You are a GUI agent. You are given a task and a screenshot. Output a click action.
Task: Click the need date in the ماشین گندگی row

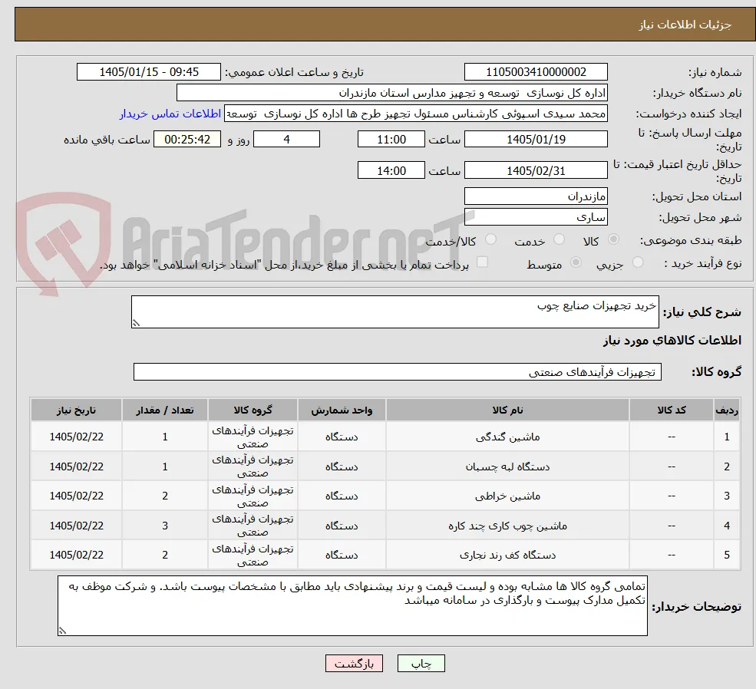pos(76,437)
